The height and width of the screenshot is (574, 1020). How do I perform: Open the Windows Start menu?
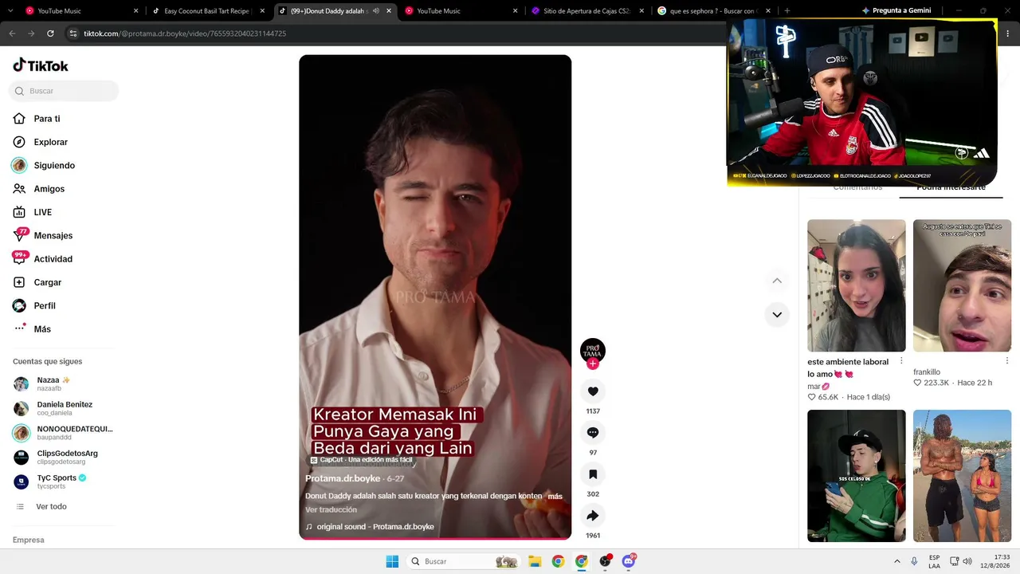click(x=392, y=561)
